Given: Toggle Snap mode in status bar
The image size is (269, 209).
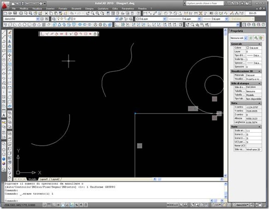Looking at the screenshot, I should [x=45, y=205].
